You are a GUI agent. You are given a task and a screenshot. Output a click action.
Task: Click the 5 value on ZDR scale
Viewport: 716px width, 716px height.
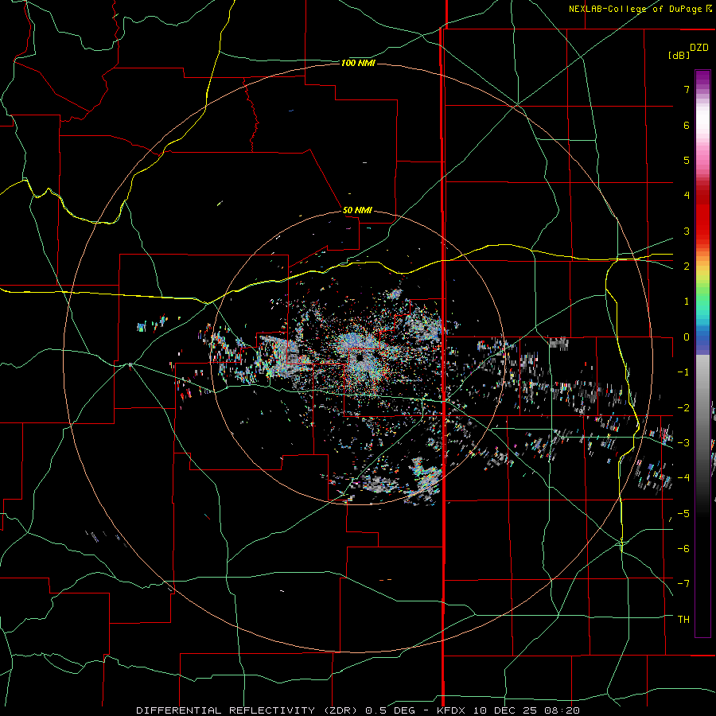coord(687,160)
